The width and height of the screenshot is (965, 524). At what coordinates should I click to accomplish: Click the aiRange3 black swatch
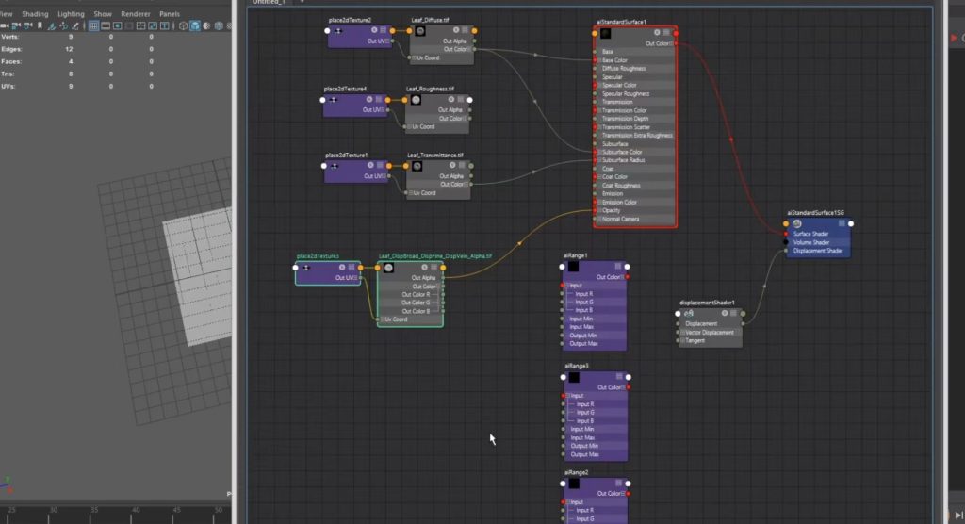pos(574,377)
